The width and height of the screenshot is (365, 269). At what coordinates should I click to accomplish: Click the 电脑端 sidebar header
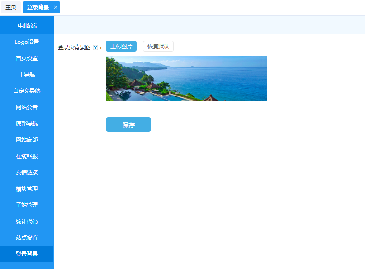tap(27, 25)
